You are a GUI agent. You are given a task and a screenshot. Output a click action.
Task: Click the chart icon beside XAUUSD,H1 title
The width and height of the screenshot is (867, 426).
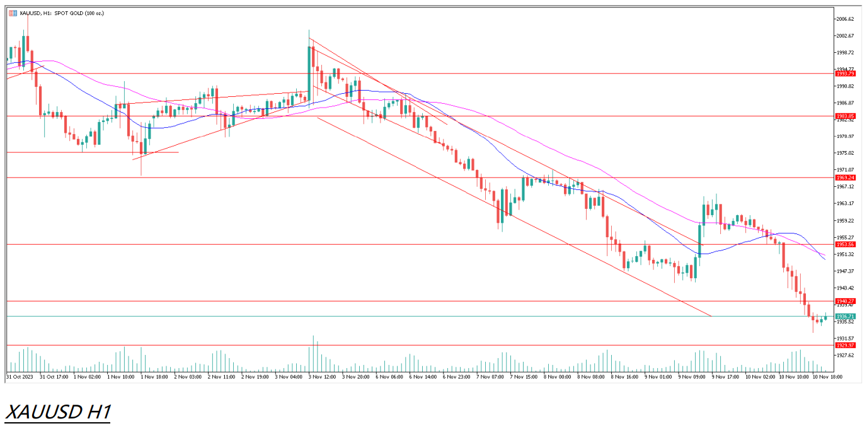tap(13, 13)
